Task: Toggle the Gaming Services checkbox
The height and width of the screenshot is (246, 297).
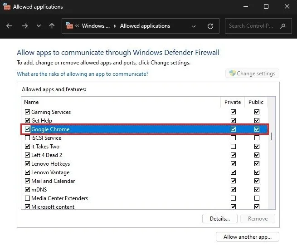Action: point(27,112)
